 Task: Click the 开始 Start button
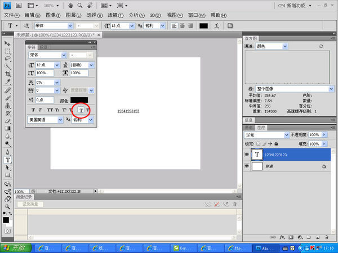tap(15, 247)
